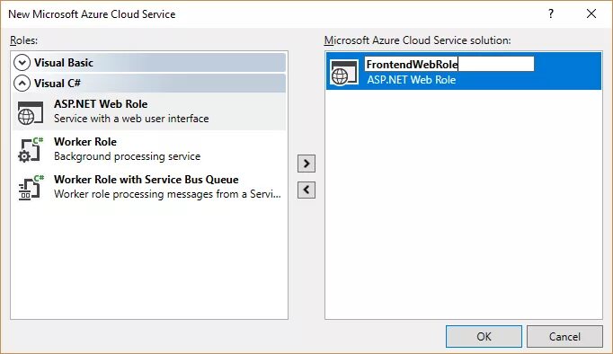The height and width of the screenshot is (354, 613).
Task: Click 'Service with a web user interface' description
Action: tap(131, 119)
